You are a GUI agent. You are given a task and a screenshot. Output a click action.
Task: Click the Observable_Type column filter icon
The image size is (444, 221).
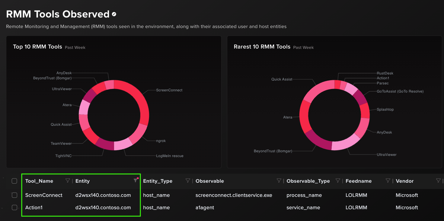[338, 181]
